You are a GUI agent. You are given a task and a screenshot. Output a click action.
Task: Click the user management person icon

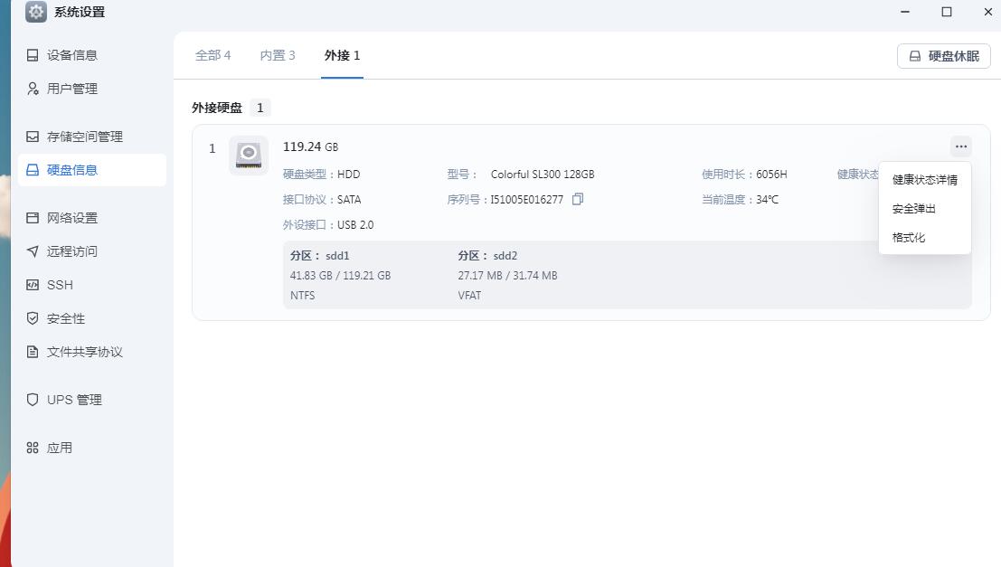pos(33,89)
